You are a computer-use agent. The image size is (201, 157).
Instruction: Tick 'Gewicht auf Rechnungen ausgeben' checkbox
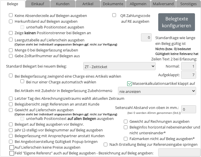click(x=126, y=121)
